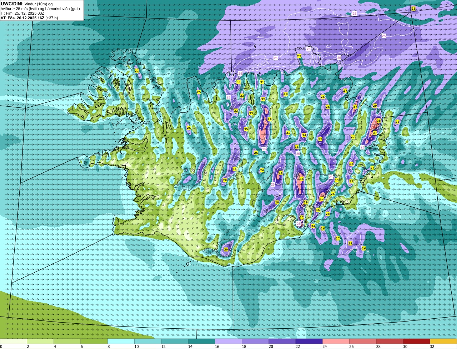This screenshot has height=349, width=457.
Task: Select the 14–16 m/s dark teal swatch
Action: pyautogui.click(x=202, y=342)
